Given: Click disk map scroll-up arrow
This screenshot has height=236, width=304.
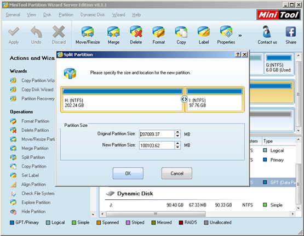Looking at the screenshot, I should 298,56.
